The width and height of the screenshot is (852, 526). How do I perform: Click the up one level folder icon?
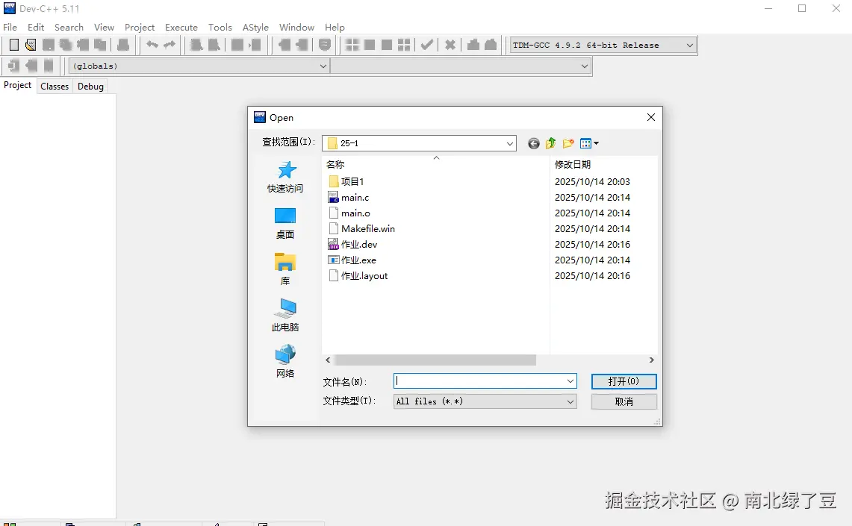[550, 143]
